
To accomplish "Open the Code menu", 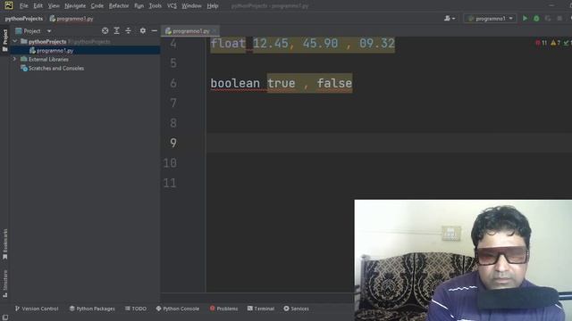I will (97, 6).
